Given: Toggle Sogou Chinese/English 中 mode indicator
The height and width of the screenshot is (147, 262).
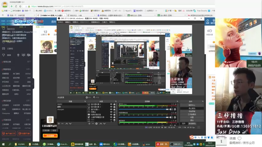Looking at the screenshot, I should [195, 138].
